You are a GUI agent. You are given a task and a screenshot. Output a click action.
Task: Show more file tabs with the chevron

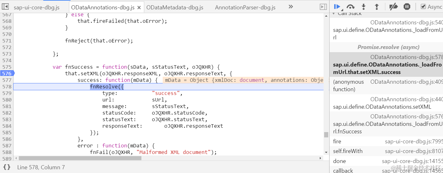(291, 7)
